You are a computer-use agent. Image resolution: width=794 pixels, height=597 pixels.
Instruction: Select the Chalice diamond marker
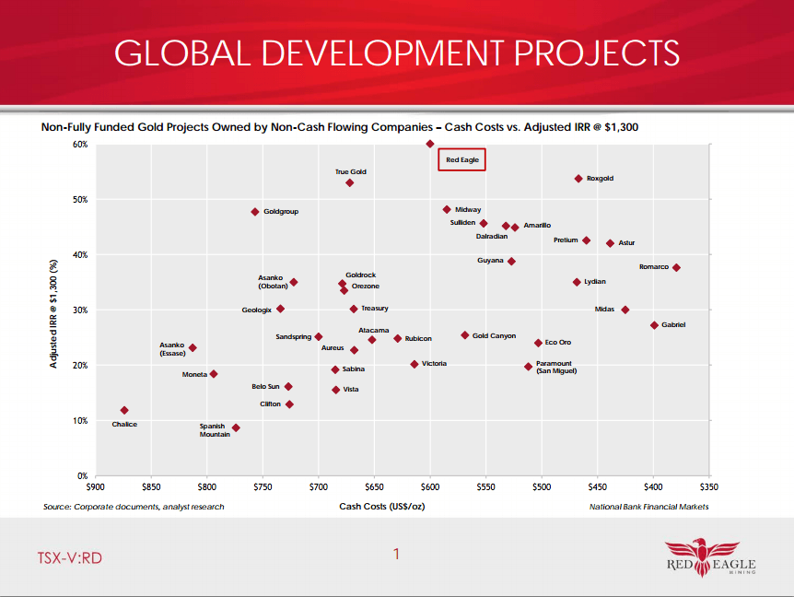tap(124, 410)
